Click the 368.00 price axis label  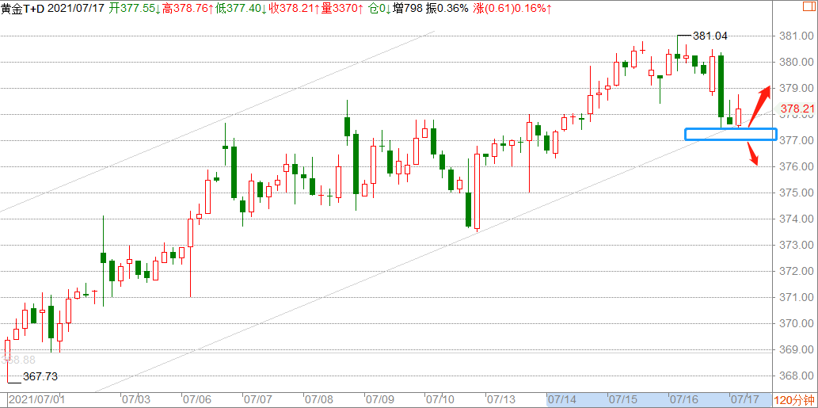coord(794,376)
